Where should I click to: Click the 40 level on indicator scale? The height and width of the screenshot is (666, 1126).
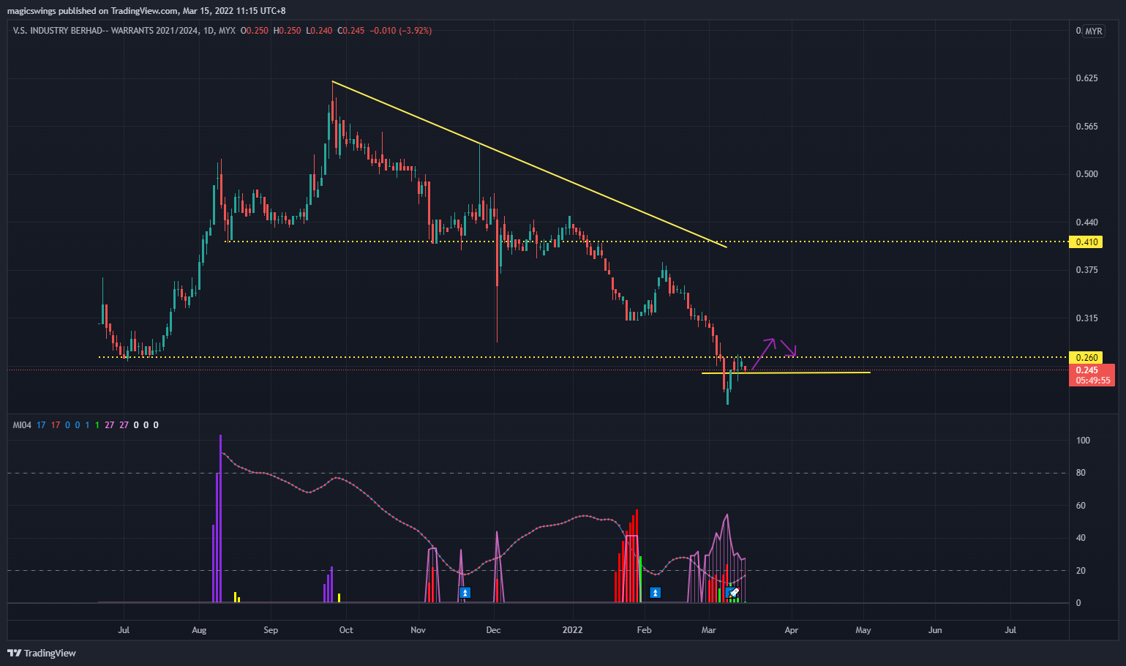tap(1081, 538)
